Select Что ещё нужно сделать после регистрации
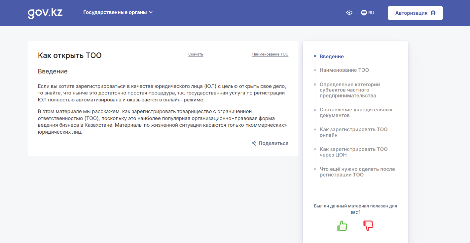 pos(357,172)
